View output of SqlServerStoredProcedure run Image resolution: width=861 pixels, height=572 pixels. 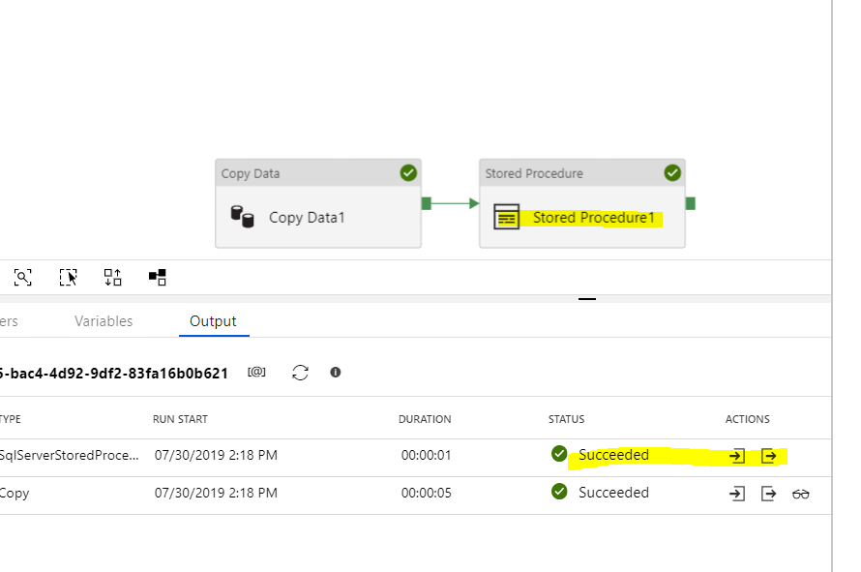[769, 456]
